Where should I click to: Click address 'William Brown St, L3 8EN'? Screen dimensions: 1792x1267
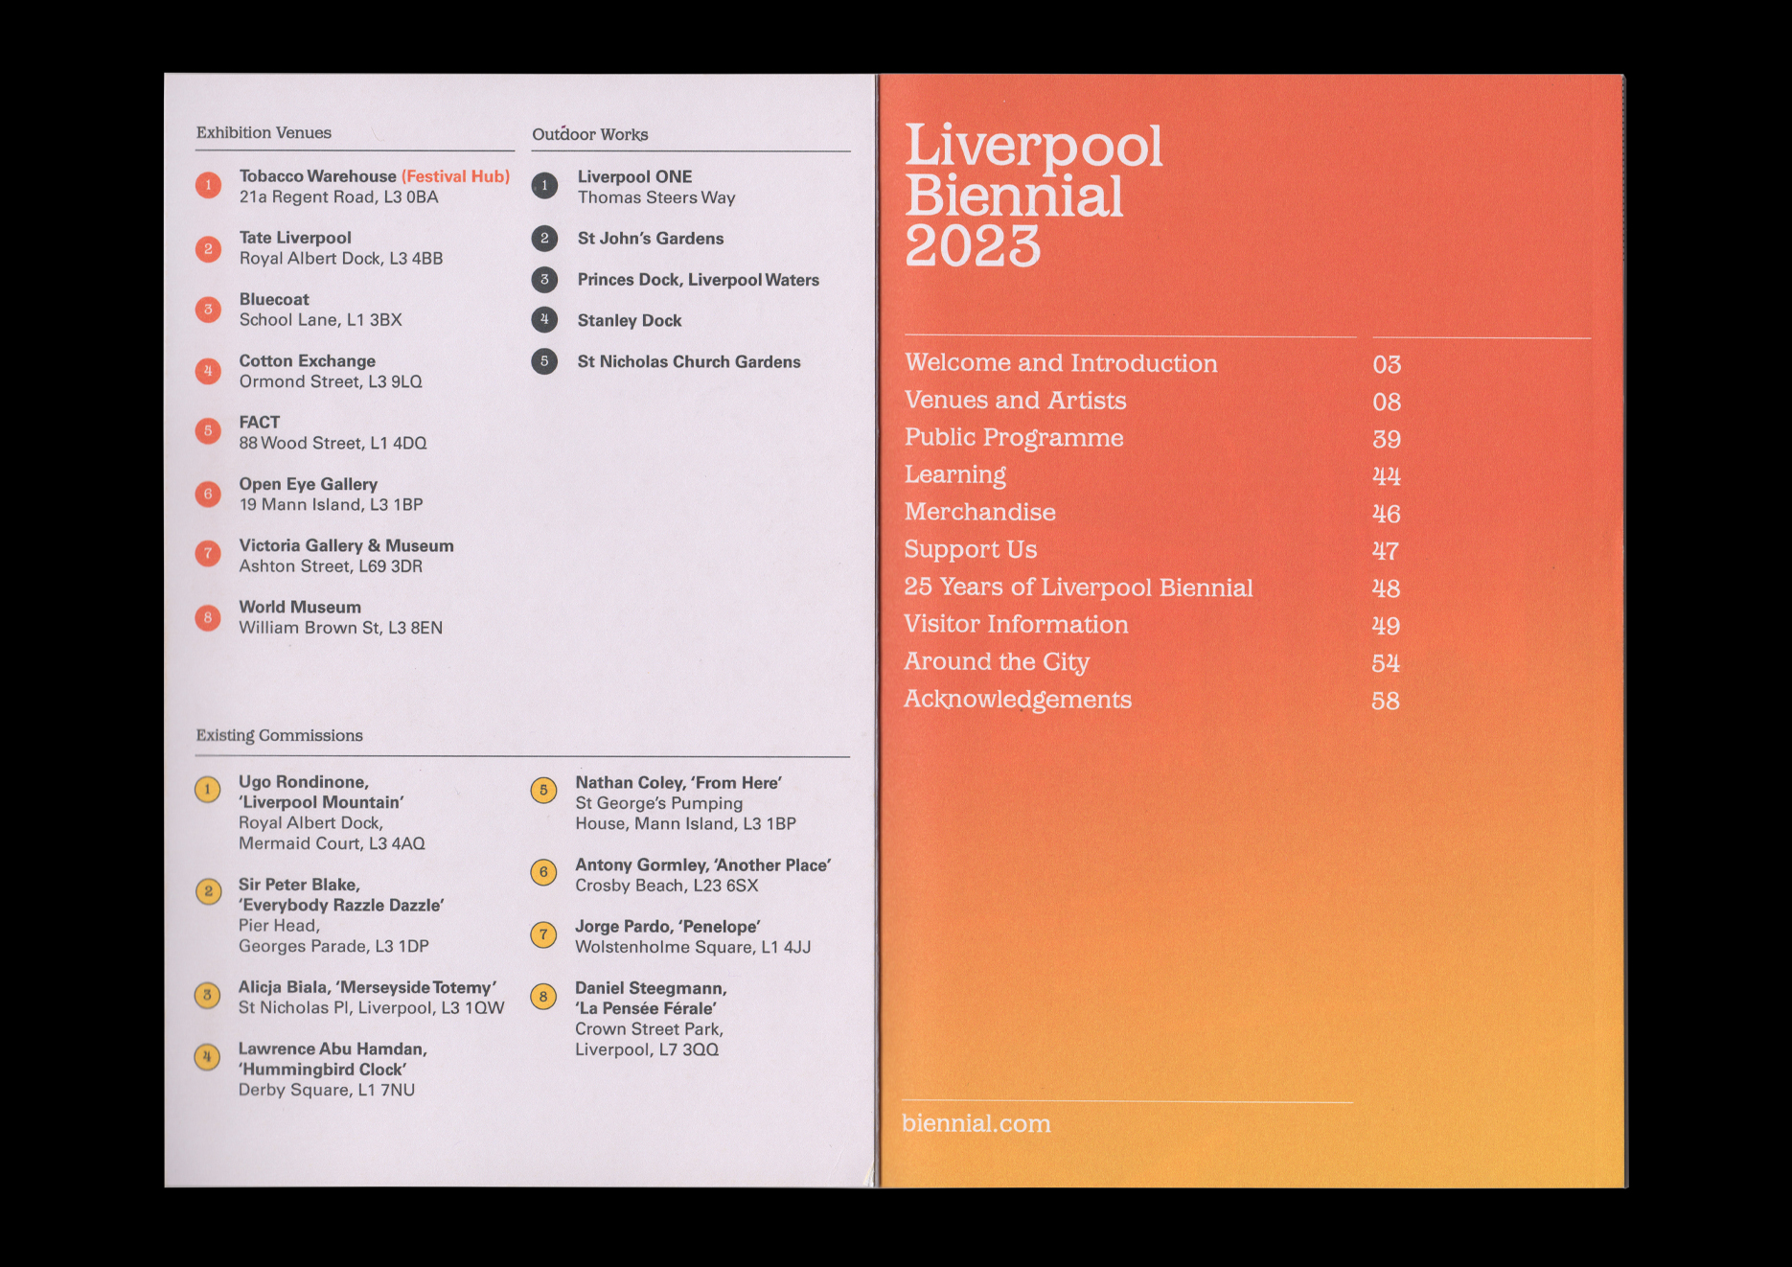(340, 628)
